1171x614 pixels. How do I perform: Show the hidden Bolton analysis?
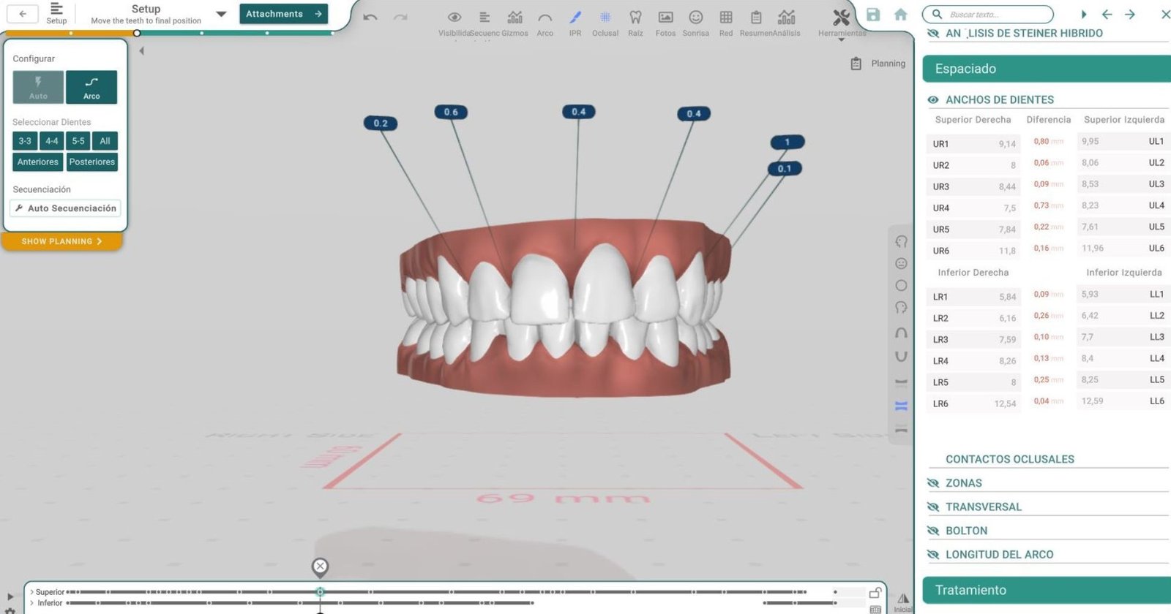tap(933, 531)
